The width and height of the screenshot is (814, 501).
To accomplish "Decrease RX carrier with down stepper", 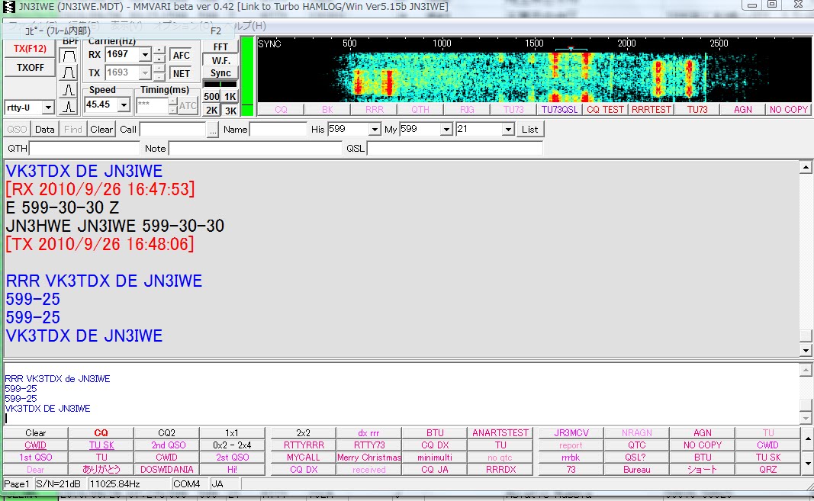I will tap(160, 59).
